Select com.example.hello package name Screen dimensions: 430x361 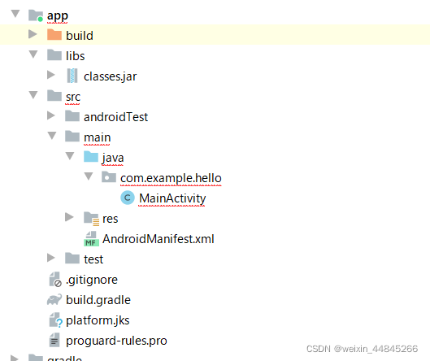point(171,178)
